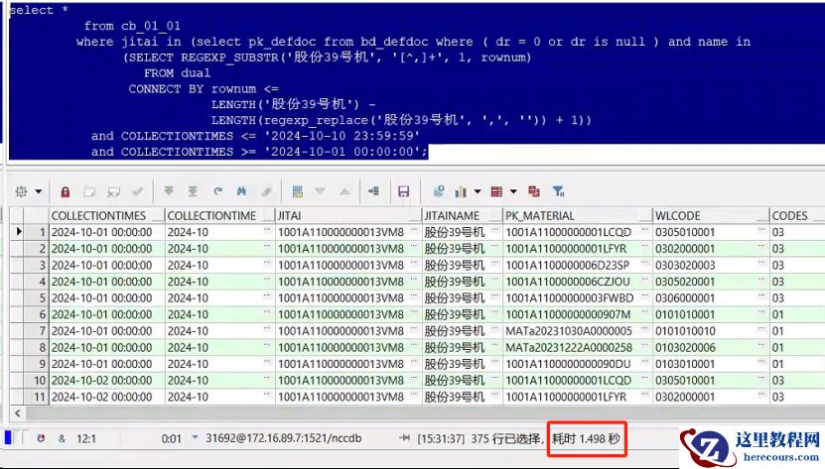825x469 pixels.
Task: Click the pin icon in status bar
Action: click(x=405, y=437)
